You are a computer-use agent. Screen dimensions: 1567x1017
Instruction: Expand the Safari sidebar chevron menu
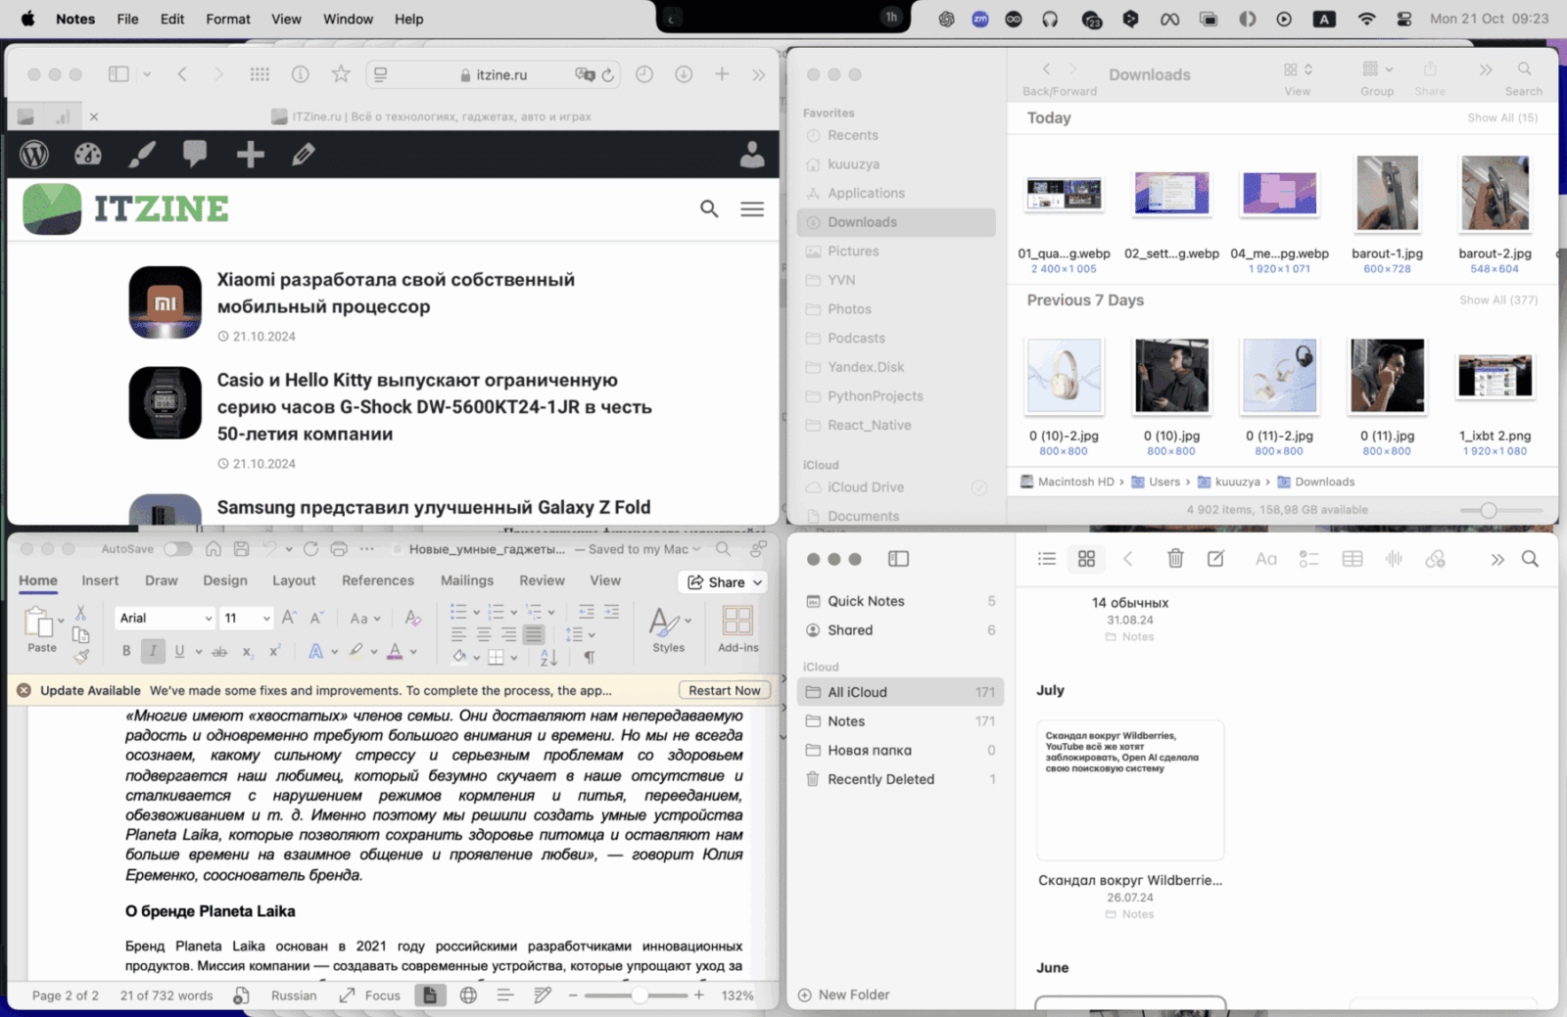147,74
